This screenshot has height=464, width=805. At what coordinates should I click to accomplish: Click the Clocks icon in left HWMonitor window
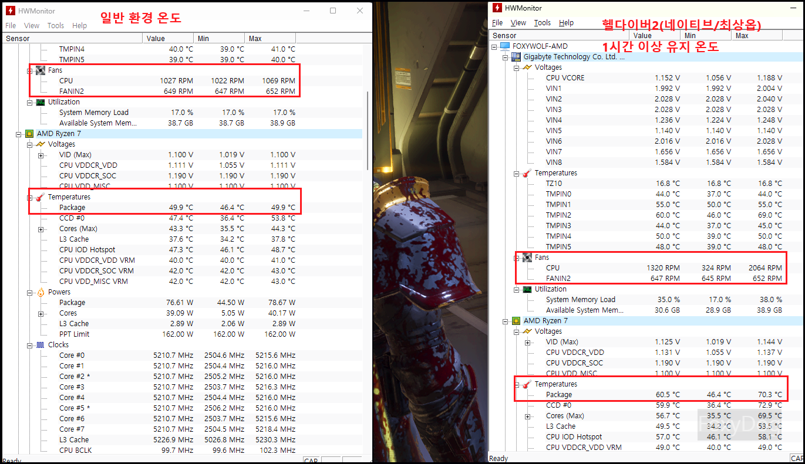tap(41, 345)
